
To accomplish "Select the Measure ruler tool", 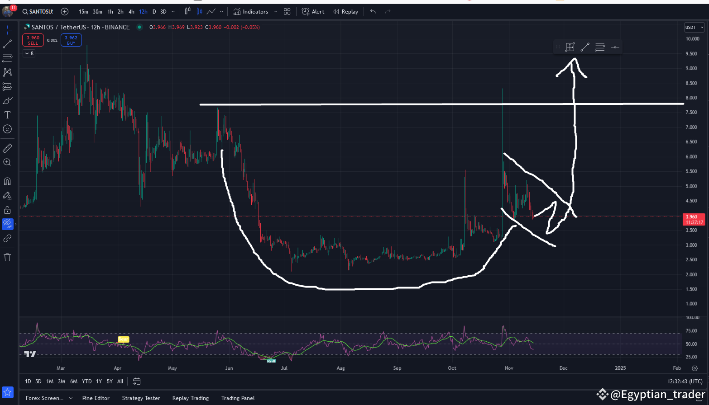I will coord(7,148).
